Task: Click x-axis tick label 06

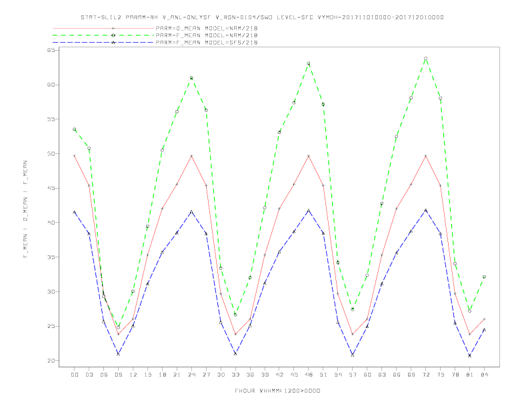Action: point(104,375)
